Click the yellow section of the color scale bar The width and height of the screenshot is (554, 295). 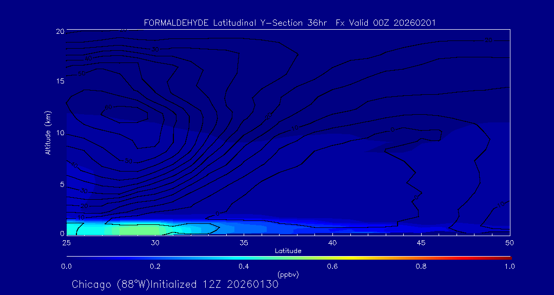coord(350,258)
